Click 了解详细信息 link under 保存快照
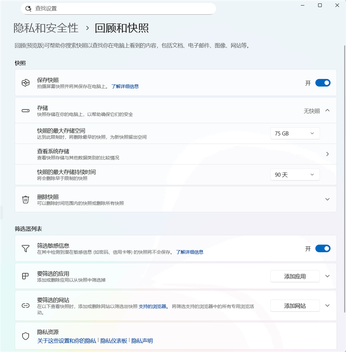346x352 pixels. click(x=125, y=86)
